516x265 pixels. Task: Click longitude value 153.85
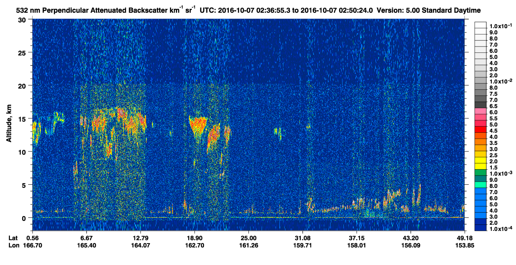tap(465, 245)
